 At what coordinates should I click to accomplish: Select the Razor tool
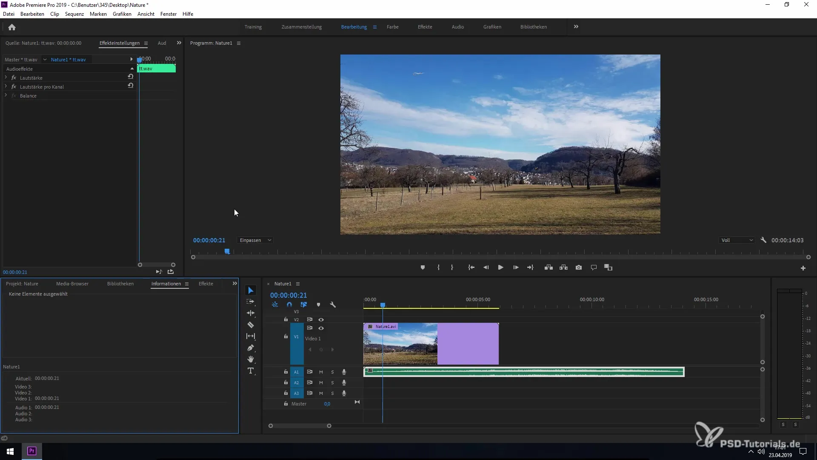pos(251,325)
